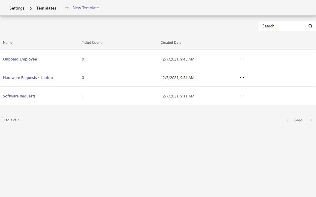316x197 pixels.
Task: Open the Software Requests template
Action: (19, 96)
